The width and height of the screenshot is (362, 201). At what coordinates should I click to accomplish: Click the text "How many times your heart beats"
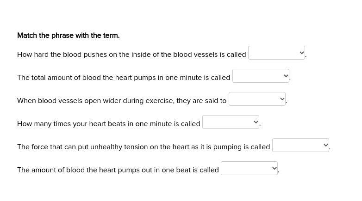pos(69,124)
